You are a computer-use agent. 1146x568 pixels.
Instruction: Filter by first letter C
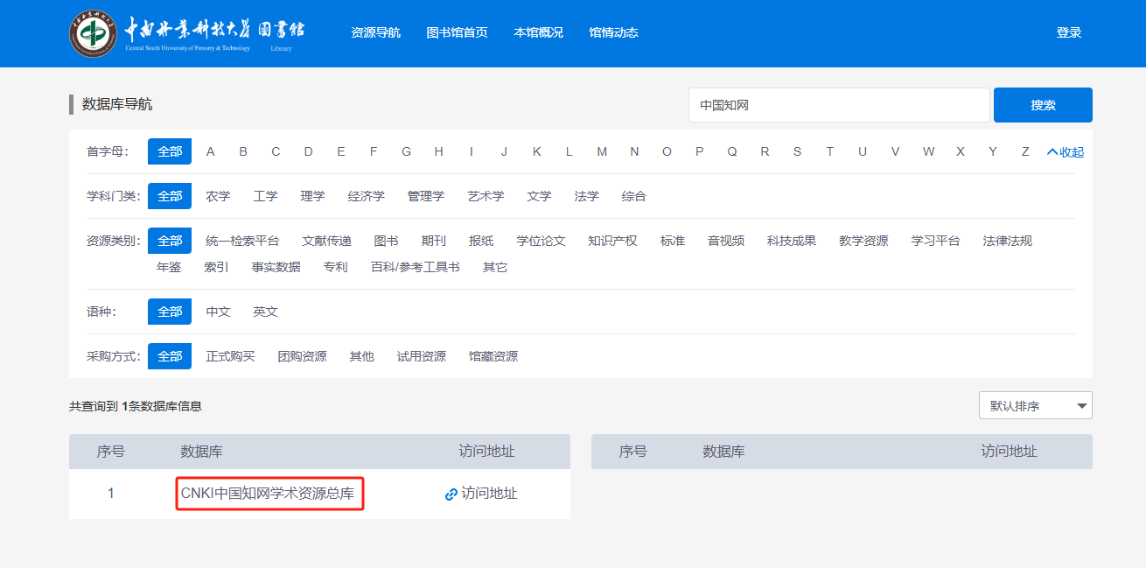tap(276, 151)
